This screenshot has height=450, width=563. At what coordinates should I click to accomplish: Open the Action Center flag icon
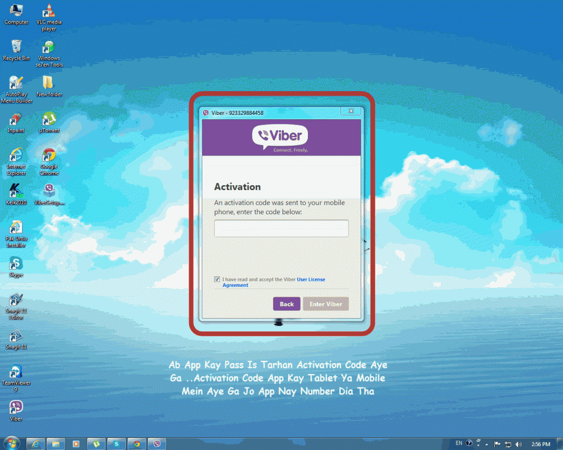497,445
